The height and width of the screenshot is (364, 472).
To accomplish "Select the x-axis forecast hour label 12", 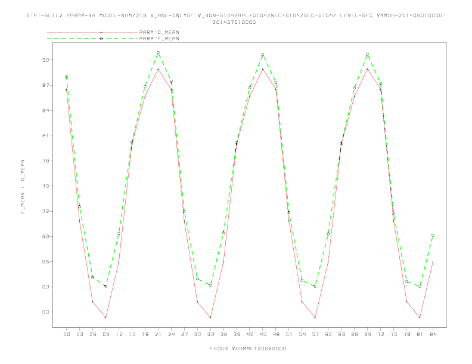I will (x=119, y=334).
